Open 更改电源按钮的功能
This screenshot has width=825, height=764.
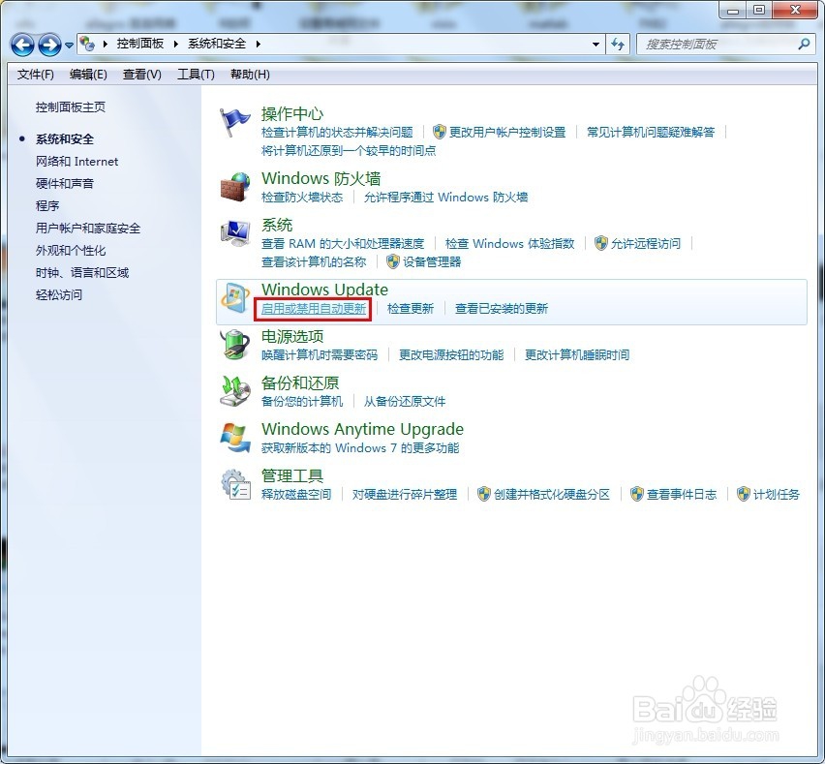(x=451, y=355)
